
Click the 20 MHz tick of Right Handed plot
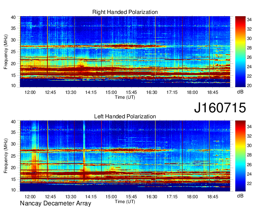[x=13, y=64]
